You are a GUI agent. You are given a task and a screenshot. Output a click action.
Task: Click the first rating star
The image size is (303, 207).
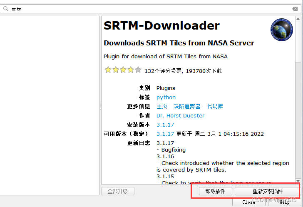(108, 70)
